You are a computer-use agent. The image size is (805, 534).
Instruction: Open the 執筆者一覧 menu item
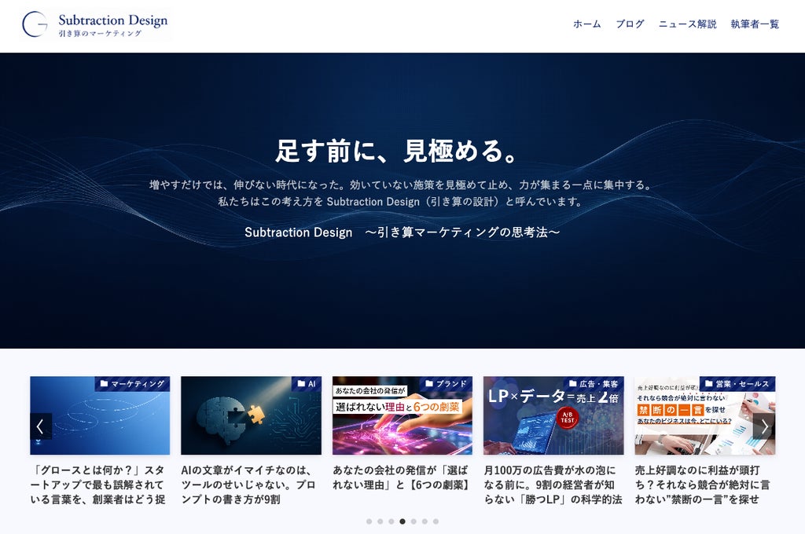[x=755, y=24]
